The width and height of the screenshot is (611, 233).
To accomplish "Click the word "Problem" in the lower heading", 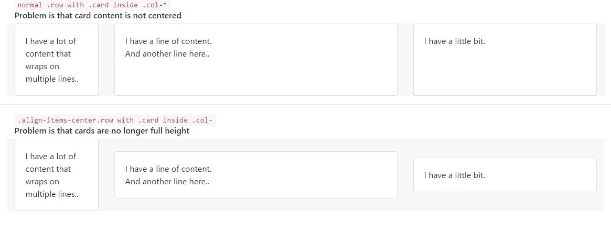I will pyautogui.click(x=30, y=131).
